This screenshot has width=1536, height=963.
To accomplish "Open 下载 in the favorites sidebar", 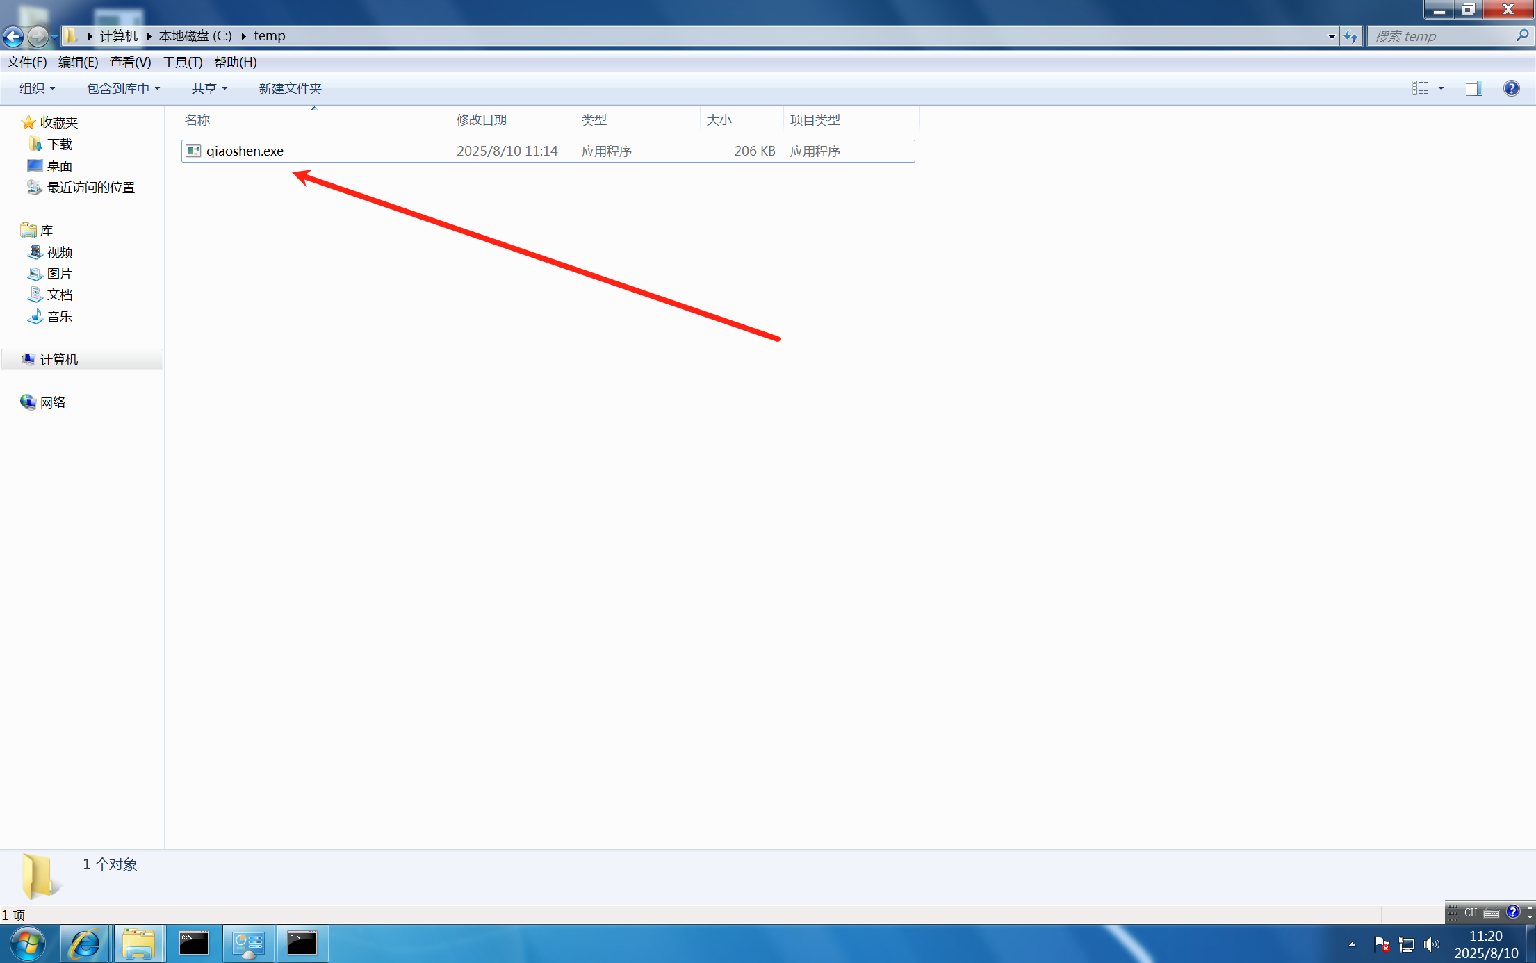I will [x=59, y=144].
